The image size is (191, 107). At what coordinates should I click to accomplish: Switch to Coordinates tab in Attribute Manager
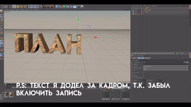click(x=147, y=58)
